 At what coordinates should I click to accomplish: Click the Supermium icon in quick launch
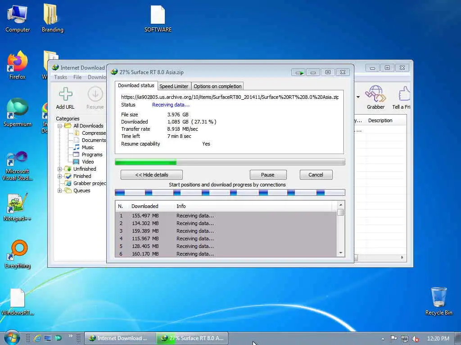click(x=58, y=338)
